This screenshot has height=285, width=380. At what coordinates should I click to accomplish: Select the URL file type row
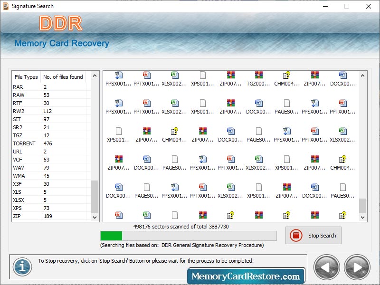coord(51,152)
